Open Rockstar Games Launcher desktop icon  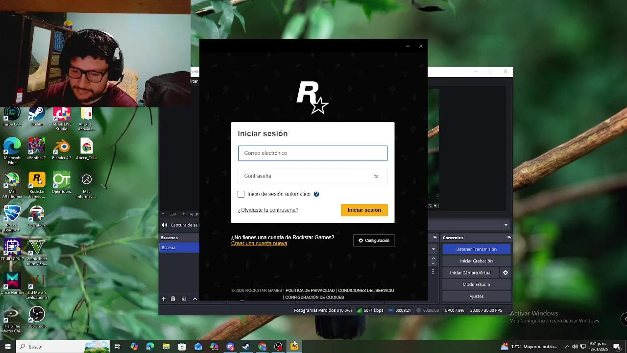point(37,185)
